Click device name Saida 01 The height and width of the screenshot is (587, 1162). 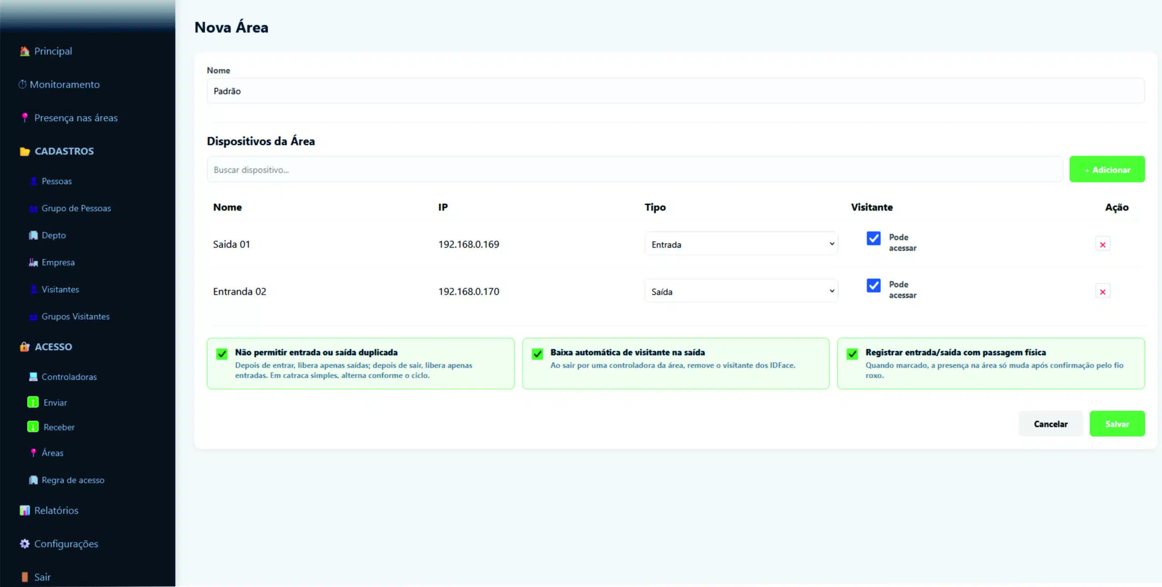231,245
